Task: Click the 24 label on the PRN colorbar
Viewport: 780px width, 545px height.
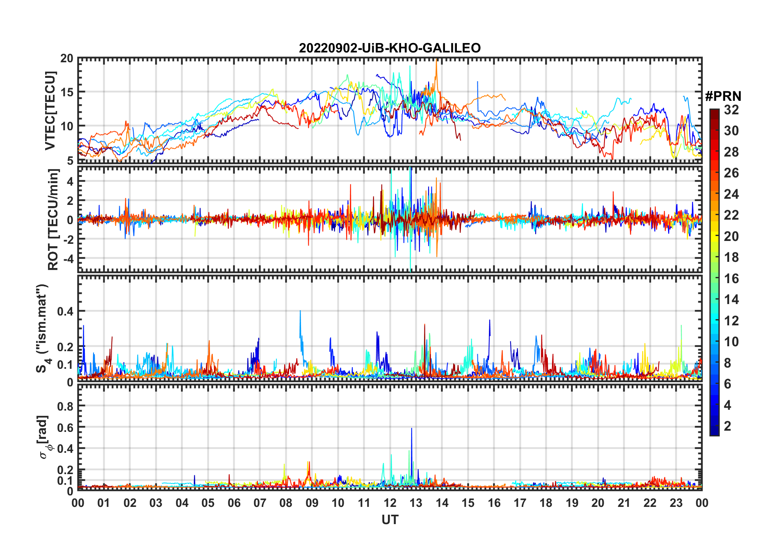Action: (x=731, y=194)
